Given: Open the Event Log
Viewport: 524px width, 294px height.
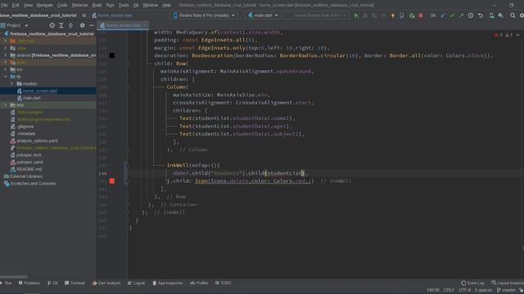Looking at the screenshot, I should click(x=472, y=283).
